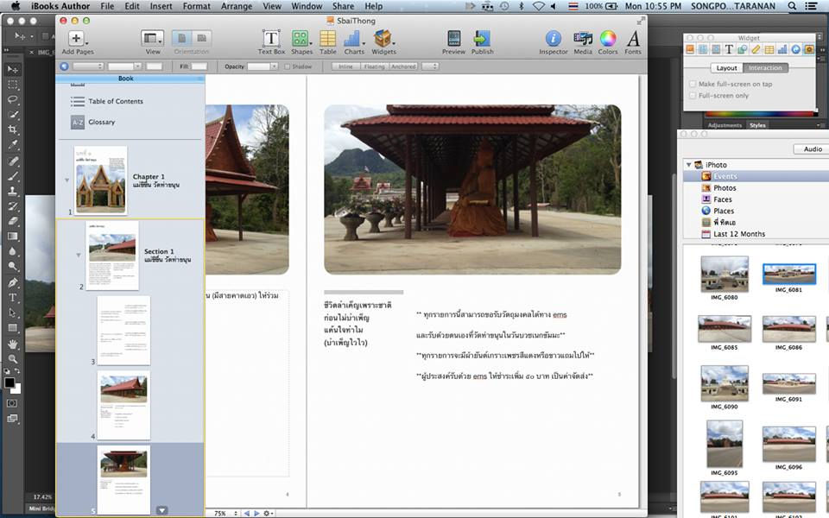Set object placement to Anchored
Screen dimensions: 829x518
point(403,66)
